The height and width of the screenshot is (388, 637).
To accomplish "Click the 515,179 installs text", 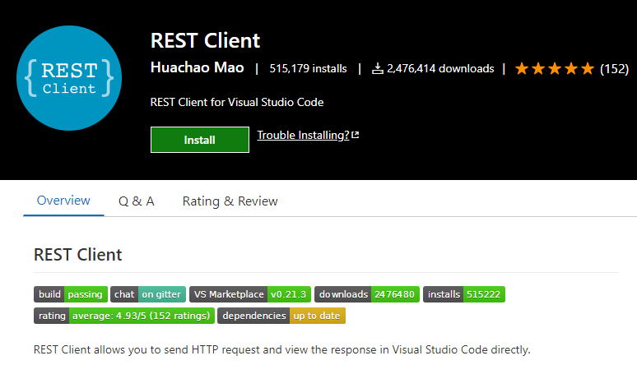I will [x=308, y=68].
